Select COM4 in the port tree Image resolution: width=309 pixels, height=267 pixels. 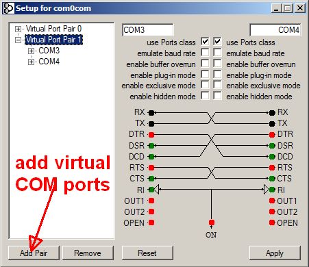(x=49, y=62)
